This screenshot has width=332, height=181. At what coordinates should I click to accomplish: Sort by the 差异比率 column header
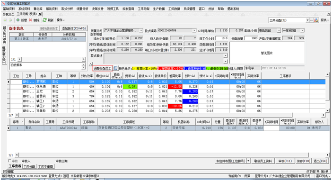coord(175,76)
